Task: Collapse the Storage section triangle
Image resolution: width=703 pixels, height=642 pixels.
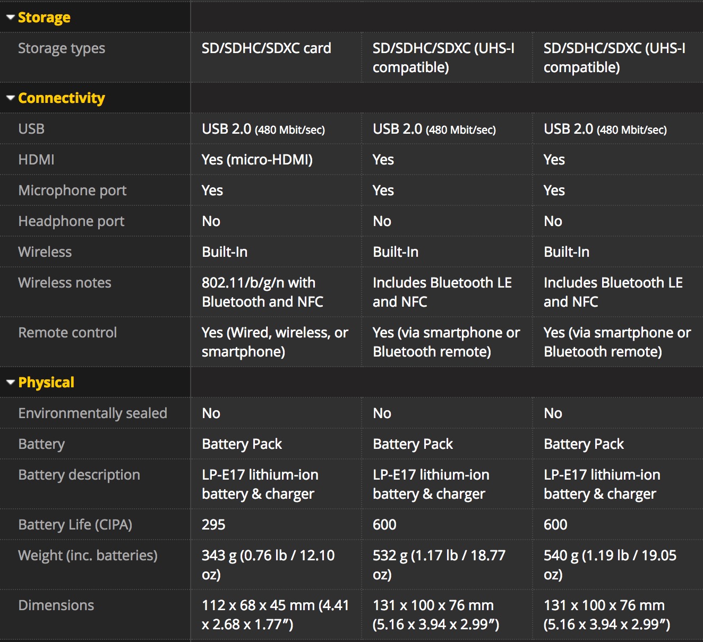Action: pos(10,18)
